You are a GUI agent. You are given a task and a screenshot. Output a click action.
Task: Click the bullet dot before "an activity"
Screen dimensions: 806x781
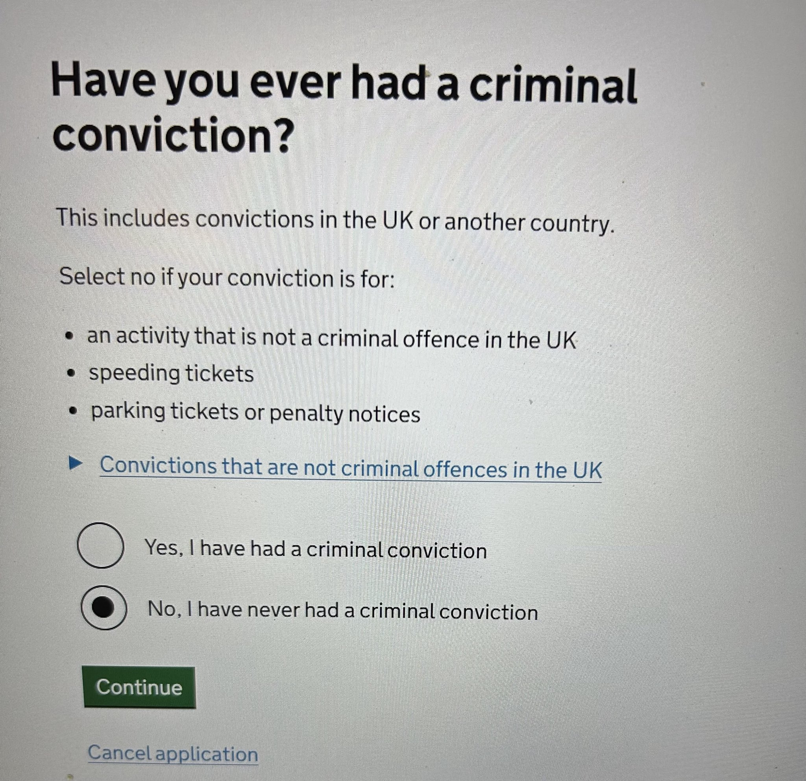tap(70, 337)
